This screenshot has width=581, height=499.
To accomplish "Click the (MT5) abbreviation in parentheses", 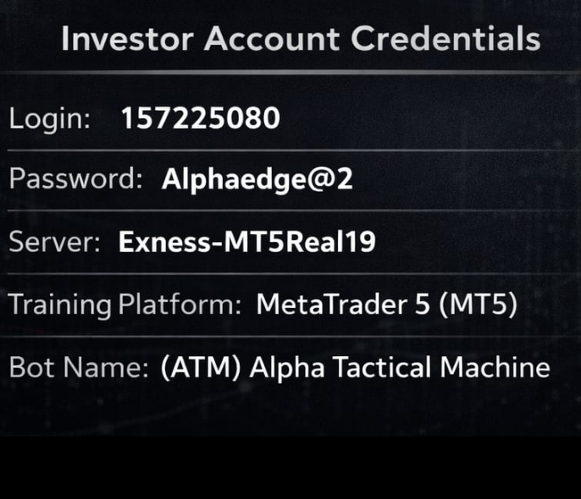I will point(478,304).
